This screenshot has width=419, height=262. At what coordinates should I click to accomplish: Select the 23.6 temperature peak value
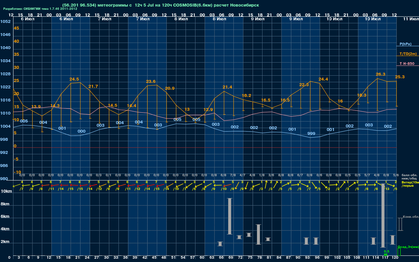pos(151,82)
